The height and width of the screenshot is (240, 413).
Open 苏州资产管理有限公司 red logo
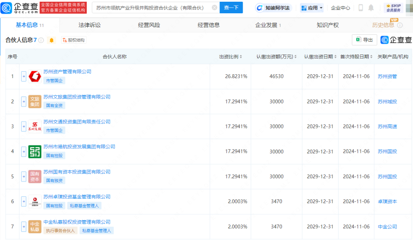coord(35,76)
